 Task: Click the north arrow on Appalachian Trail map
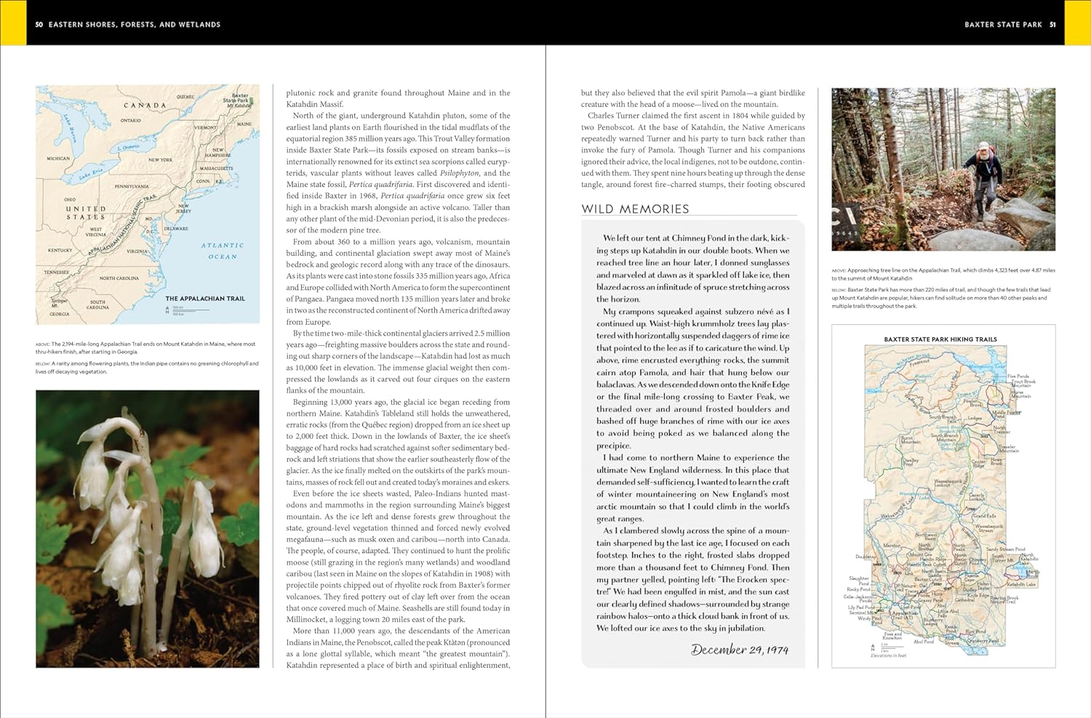[169, 310]
